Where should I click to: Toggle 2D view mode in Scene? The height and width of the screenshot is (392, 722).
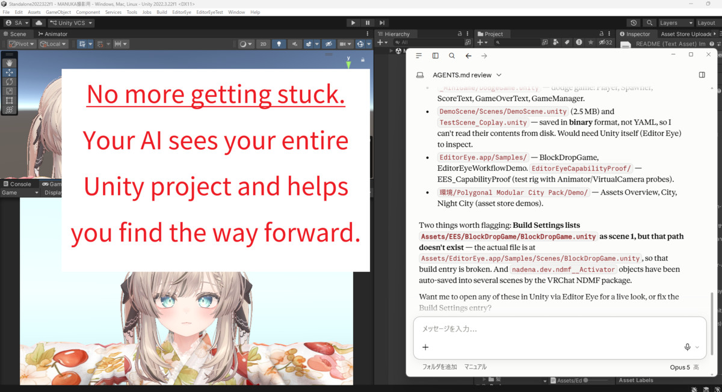click(263, 44)
